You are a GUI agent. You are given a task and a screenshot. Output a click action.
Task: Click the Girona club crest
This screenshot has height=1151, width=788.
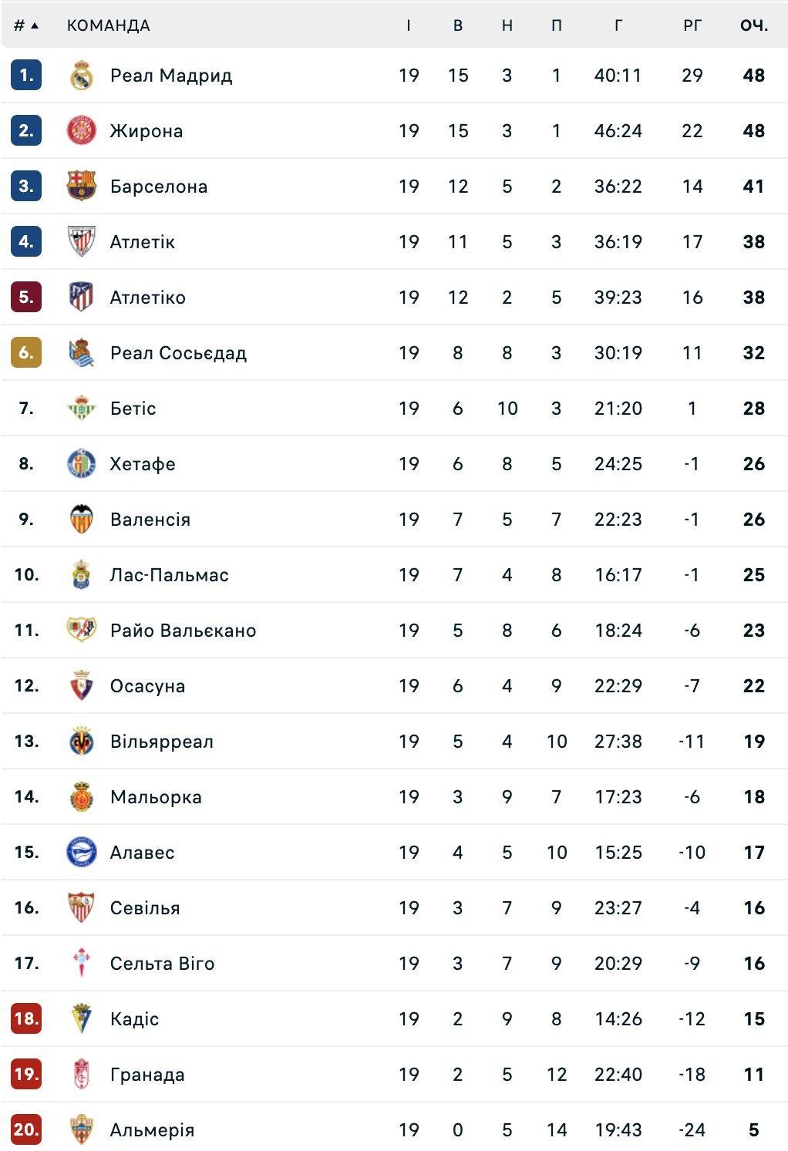[x=81, y=131]
